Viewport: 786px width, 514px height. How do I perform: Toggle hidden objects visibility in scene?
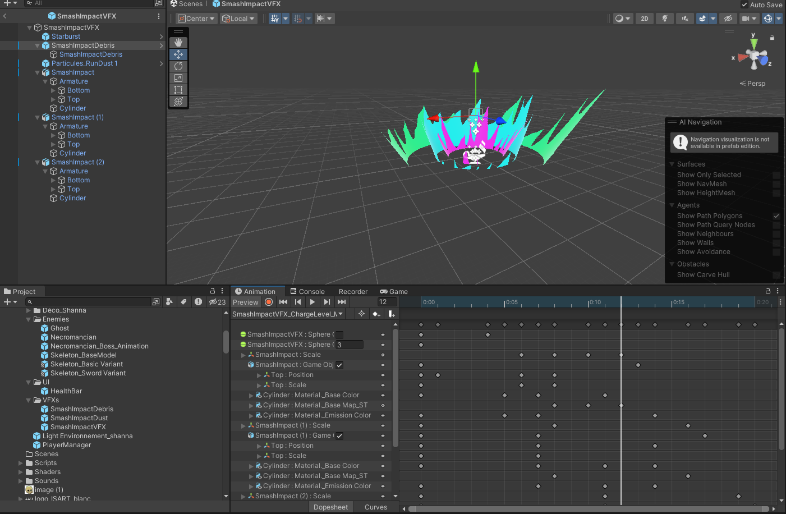[728, 19]
